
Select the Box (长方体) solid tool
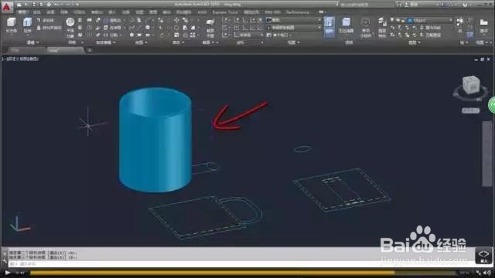(x=12, y=25)
